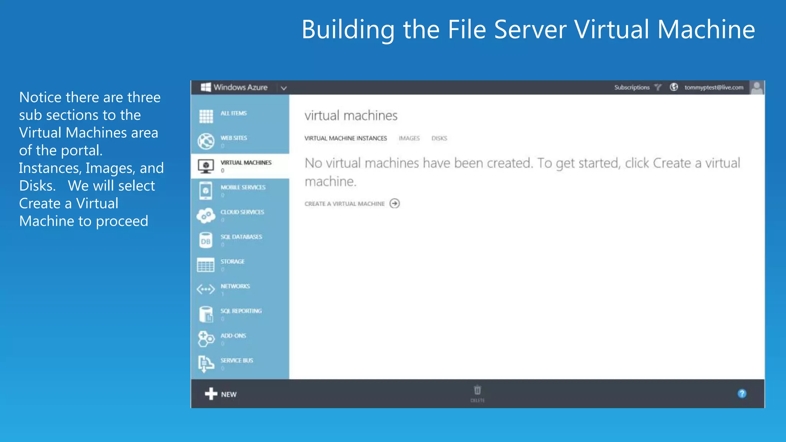
Task: Expand the dropdown chevron beside Windows Azure
Action: [284, 88]
